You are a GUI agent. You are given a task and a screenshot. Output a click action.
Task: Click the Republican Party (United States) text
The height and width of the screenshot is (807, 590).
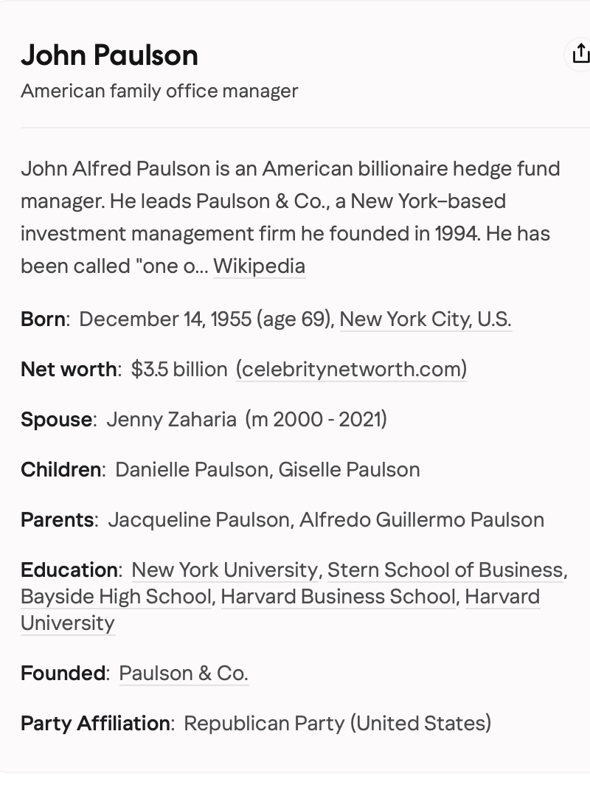click(x=337, y=723)
